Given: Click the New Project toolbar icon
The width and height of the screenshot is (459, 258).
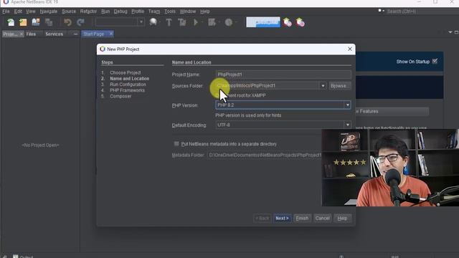Looking at the screenshot, I should 23,22.
